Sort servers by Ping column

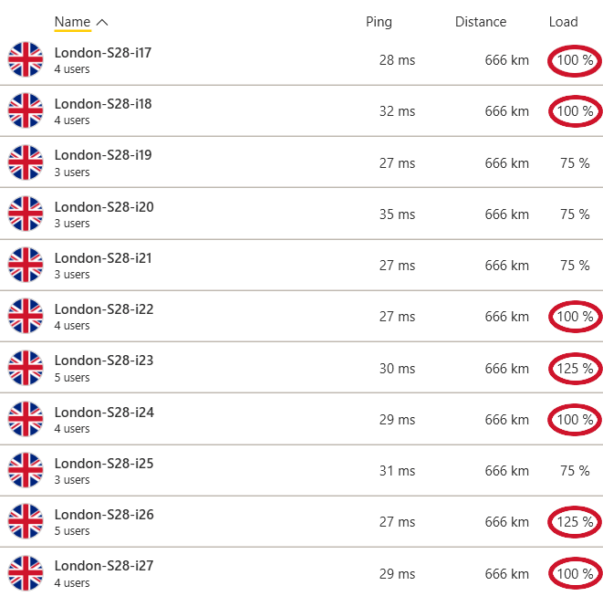pyautogui.click(x=379, y=22)
